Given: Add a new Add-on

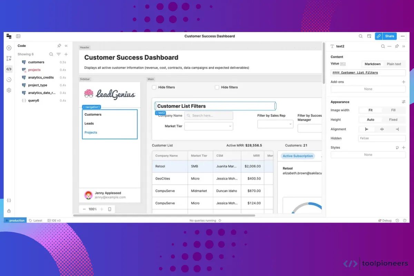Looking at the screenshot, I should (403, 82).
